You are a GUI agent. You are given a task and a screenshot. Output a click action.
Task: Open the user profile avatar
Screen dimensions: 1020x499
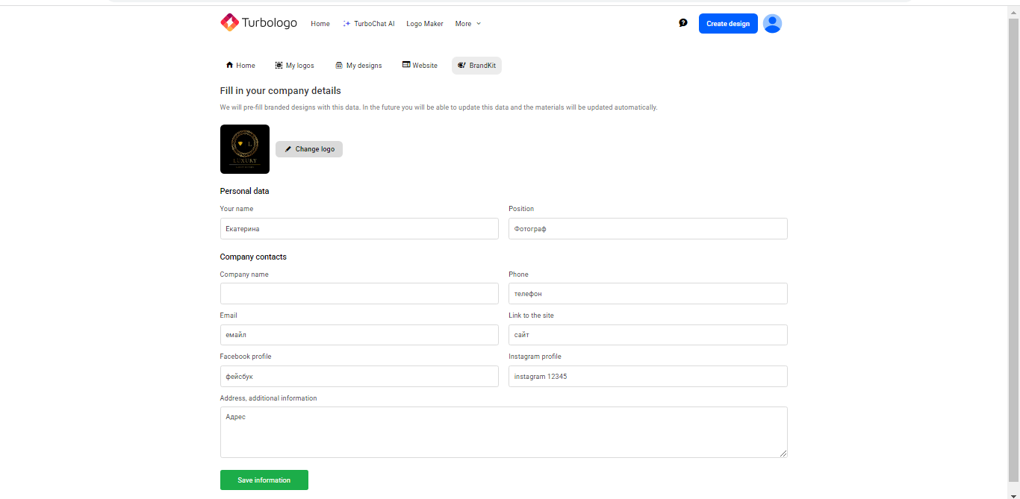pos(772,24)
